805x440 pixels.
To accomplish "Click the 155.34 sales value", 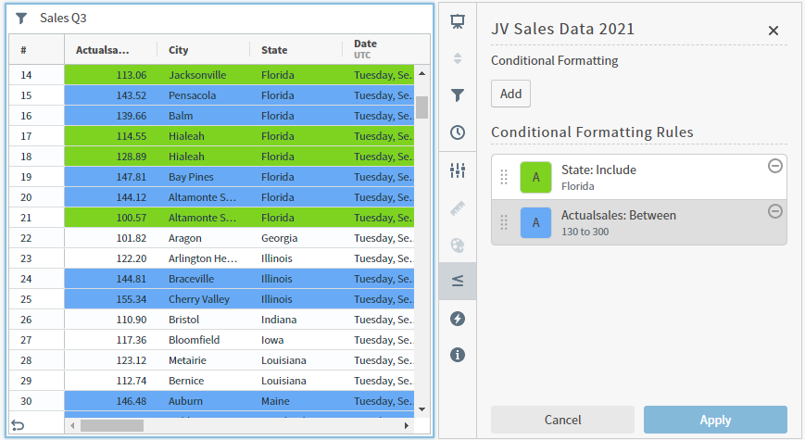I will click(x=131, y=299).
